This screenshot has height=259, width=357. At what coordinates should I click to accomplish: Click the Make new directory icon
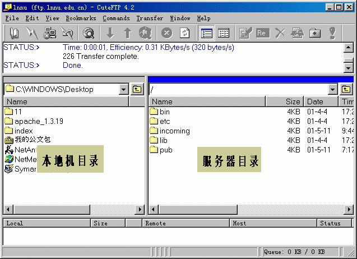315,33
